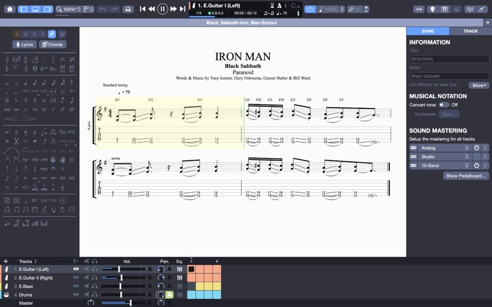The height and width of the screenshot is (307, 492).
Task: Select voice 1 in the edit palette
Action: point(17,34)
